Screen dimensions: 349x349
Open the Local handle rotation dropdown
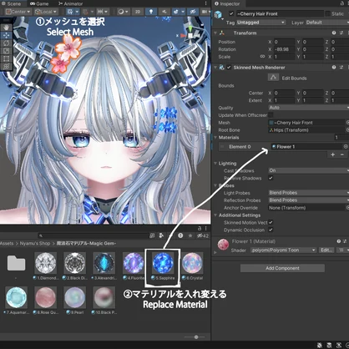pos(46,12)
